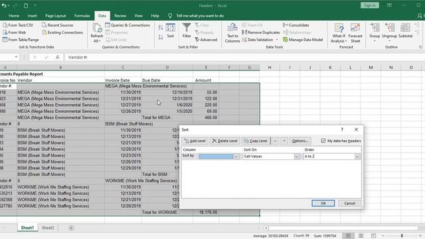Click Sort Z to A icon
Viewport: 425px width, 239px height.
click(x=161, y=37)
